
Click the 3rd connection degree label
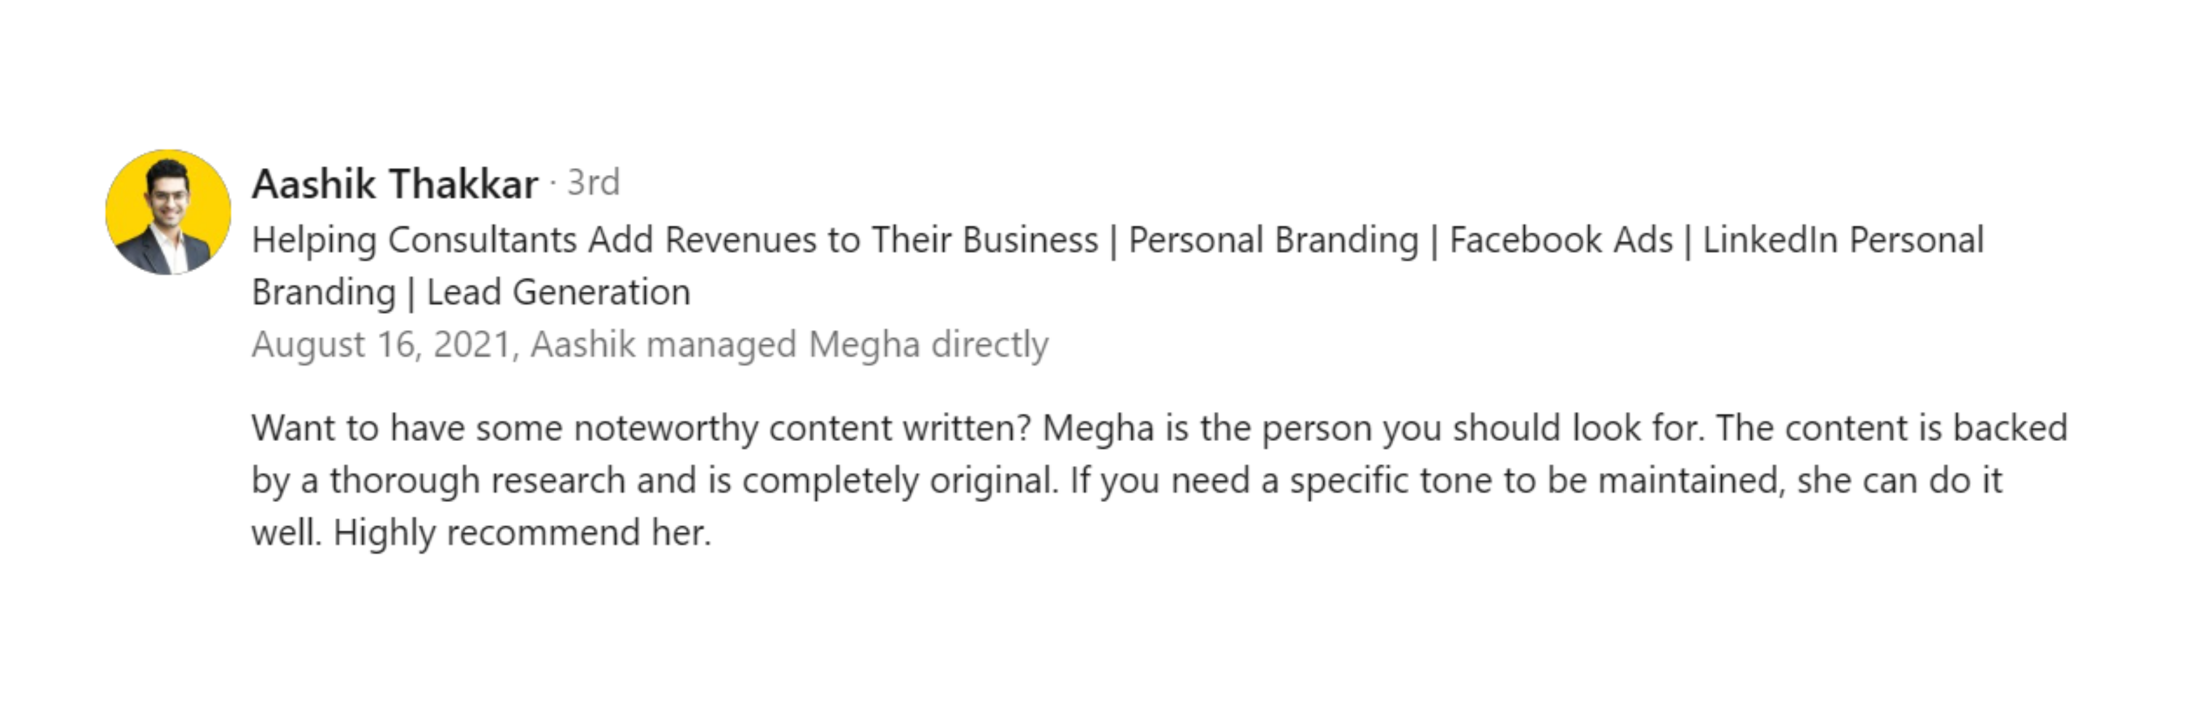pyautogui.click(x=593, y=183)
